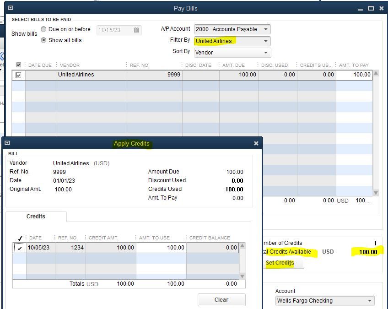Switch to the Credits tab
This screenshot has width=388, height=309.
[x=36, y=217]
